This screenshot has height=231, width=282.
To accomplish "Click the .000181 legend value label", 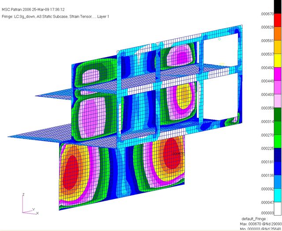I will tap(267, 162).
